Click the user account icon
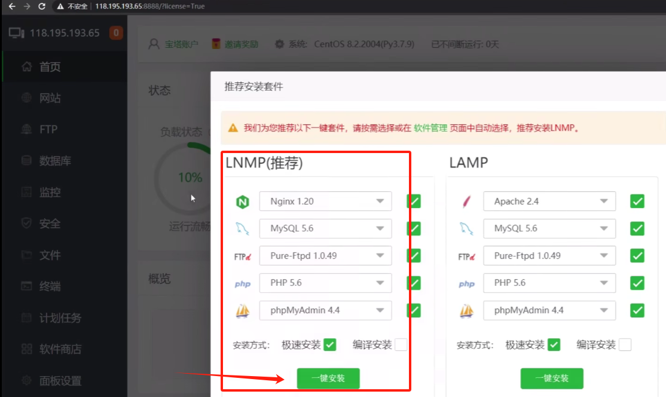Viewport: 666px width, 397px height. click(154, 44)
